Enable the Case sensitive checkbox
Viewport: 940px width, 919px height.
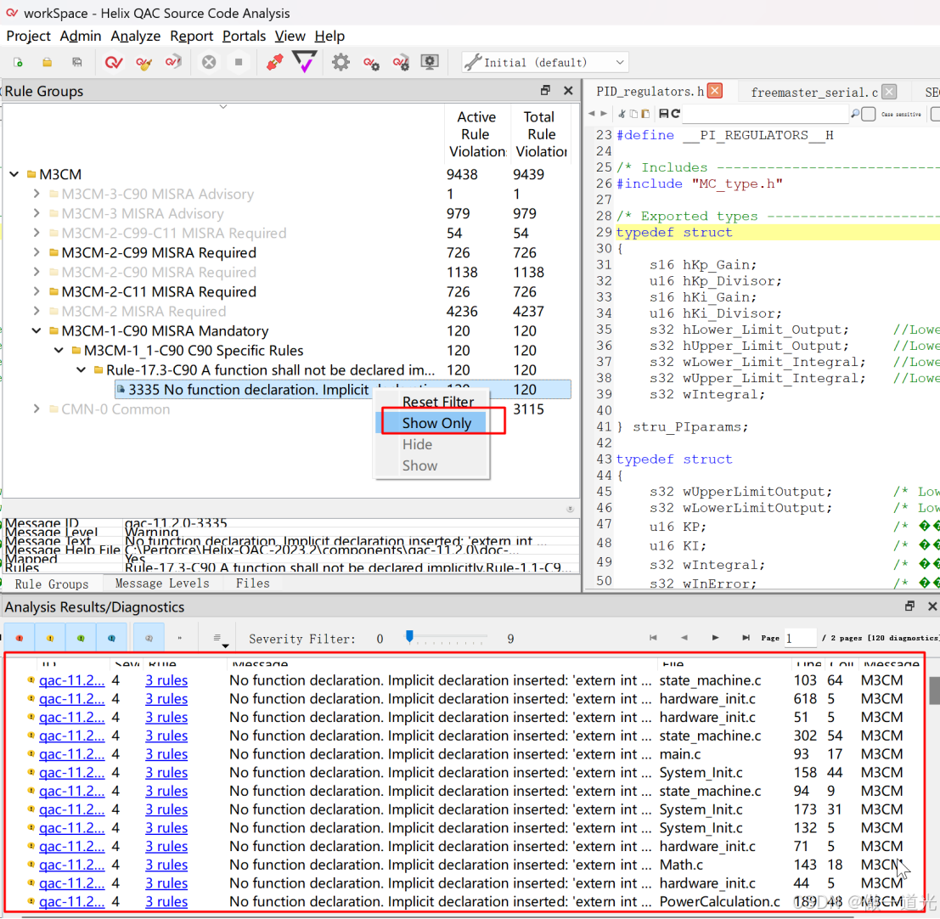(x=868, y=114)
